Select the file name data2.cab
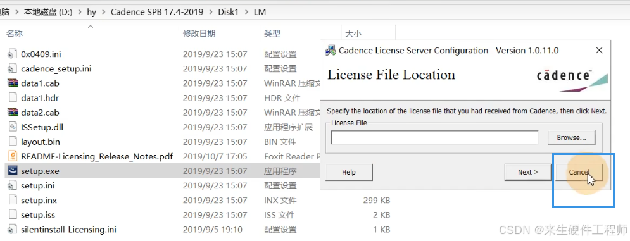This screenshot has width=630, height=241. (40, 113)
